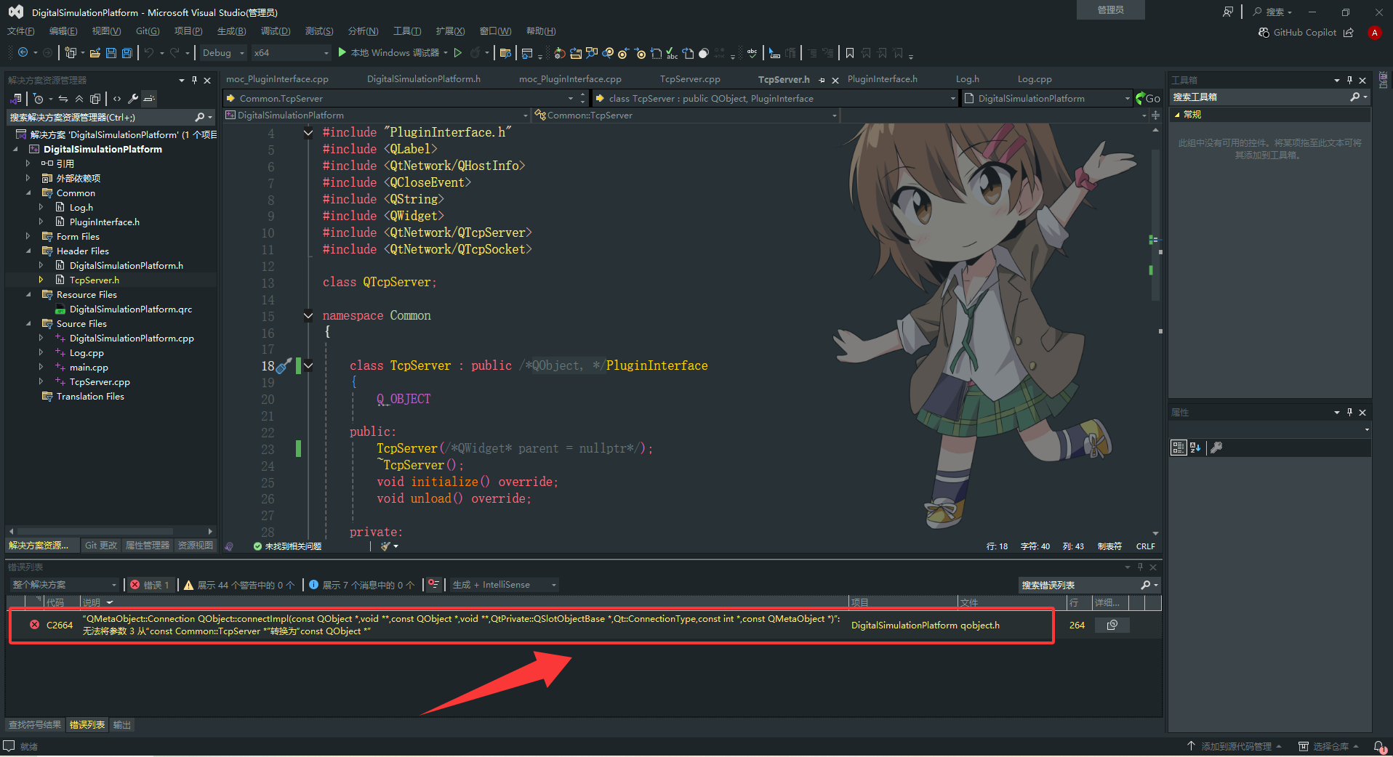Click the new project icon in toolbar
This screenshot has width=1393, height=757.
tap(71, 52)
